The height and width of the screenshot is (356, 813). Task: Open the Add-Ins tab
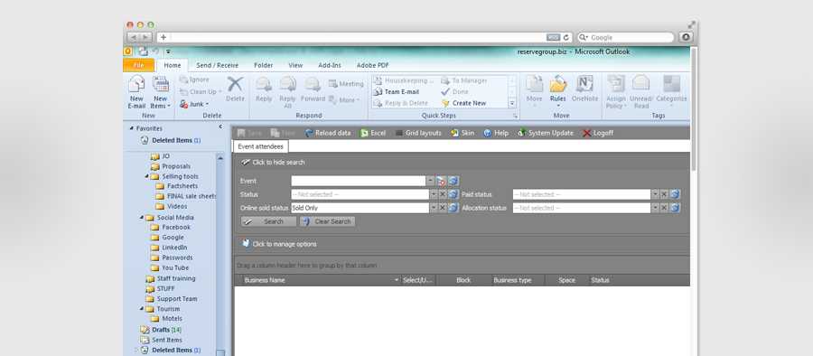[x=330, y=65]
